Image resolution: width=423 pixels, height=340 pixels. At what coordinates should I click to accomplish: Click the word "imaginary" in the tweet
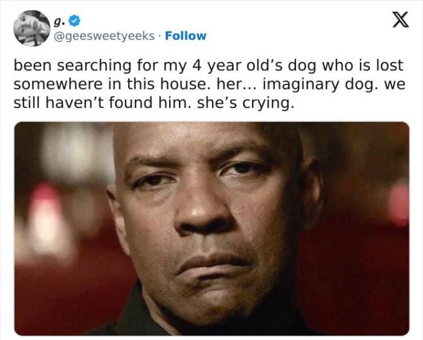click(301, 85)
